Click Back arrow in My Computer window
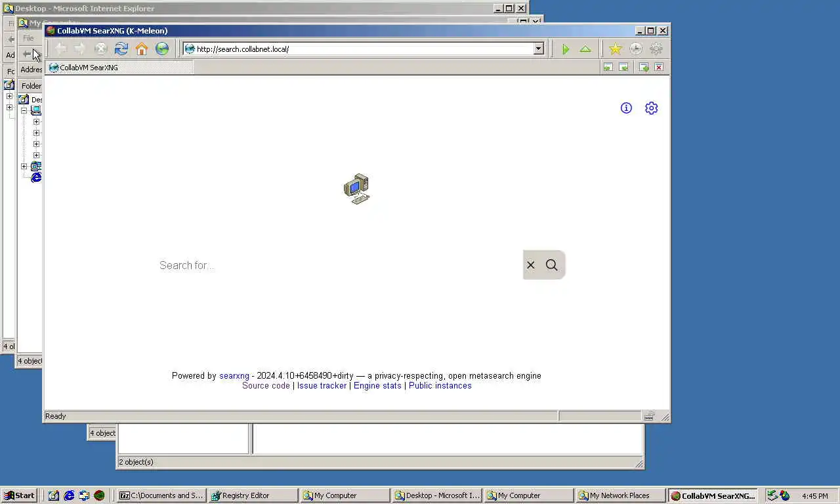The width and height of the screenshot is (840, 504). tap(27, 54)
